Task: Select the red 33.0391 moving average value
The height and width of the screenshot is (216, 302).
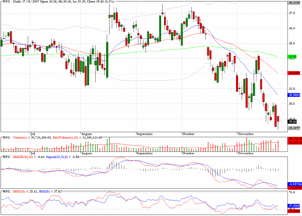Action: pos(294,73)
